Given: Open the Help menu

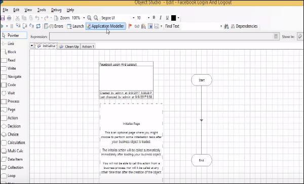Looking at the screenshot, I should [x=70, y=10].
